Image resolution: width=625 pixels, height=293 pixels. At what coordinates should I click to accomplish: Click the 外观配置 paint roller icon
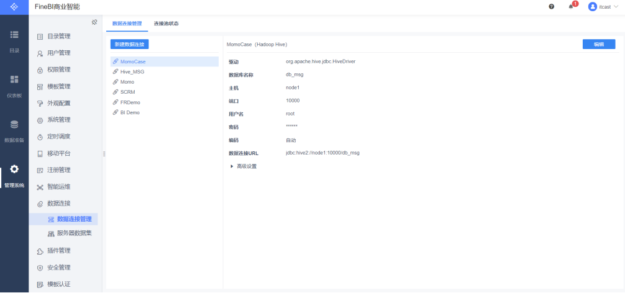point(40,104)
